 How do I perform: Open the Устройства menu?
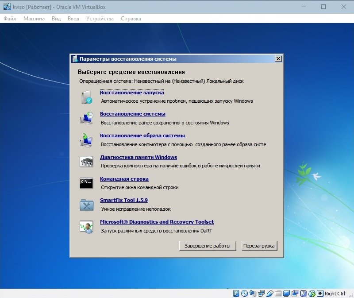point(100,19)
